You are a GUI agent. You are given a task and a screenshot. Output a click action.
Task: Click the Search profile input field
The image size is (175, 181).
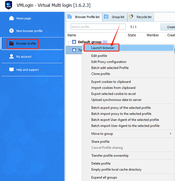point(98,27)
